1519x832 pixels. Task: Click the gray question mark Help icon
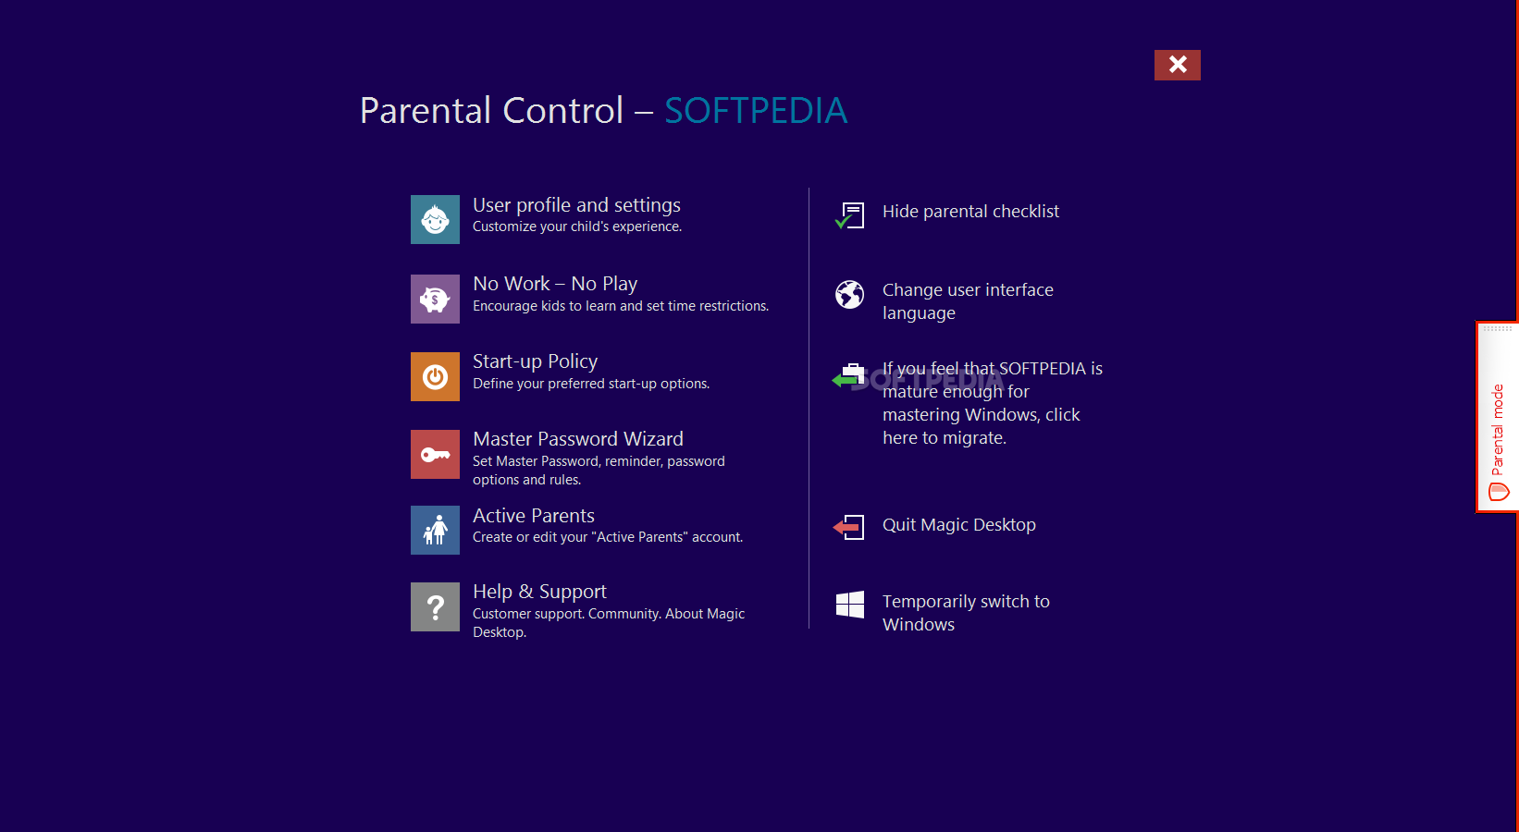(x=435, y=606)
